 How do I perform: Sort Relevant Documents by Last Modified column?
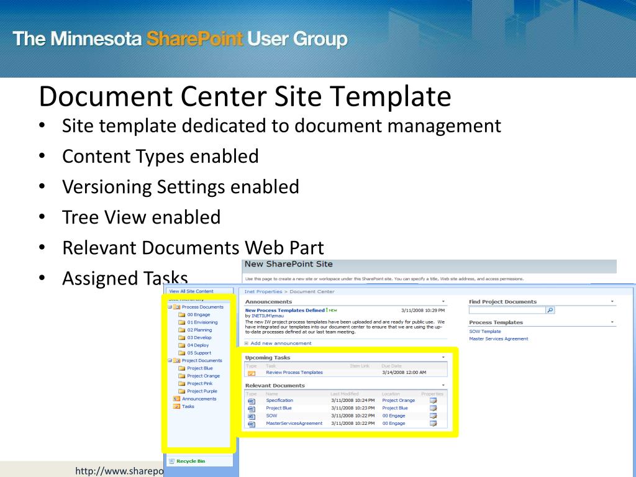click(x=344, y=394)
